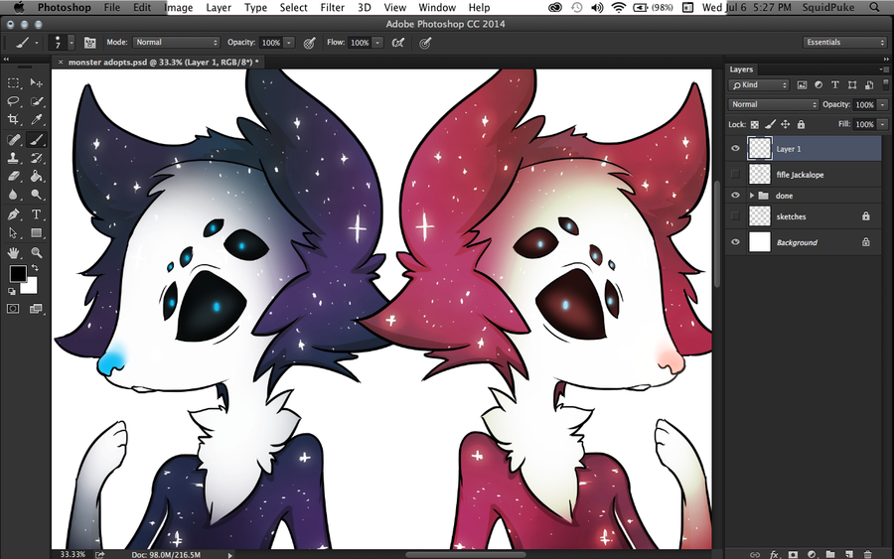This screenshot has width=894, height=559.
Task: Hide the Background layer
Action: click(x=735, y=242)
